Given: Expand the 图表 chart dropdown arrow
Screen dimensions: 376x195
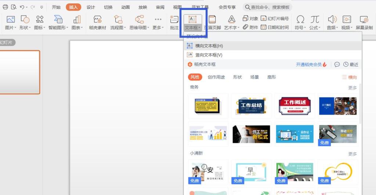Looking at the screenshot, I should pyautogui.click(x=82, y=28).
